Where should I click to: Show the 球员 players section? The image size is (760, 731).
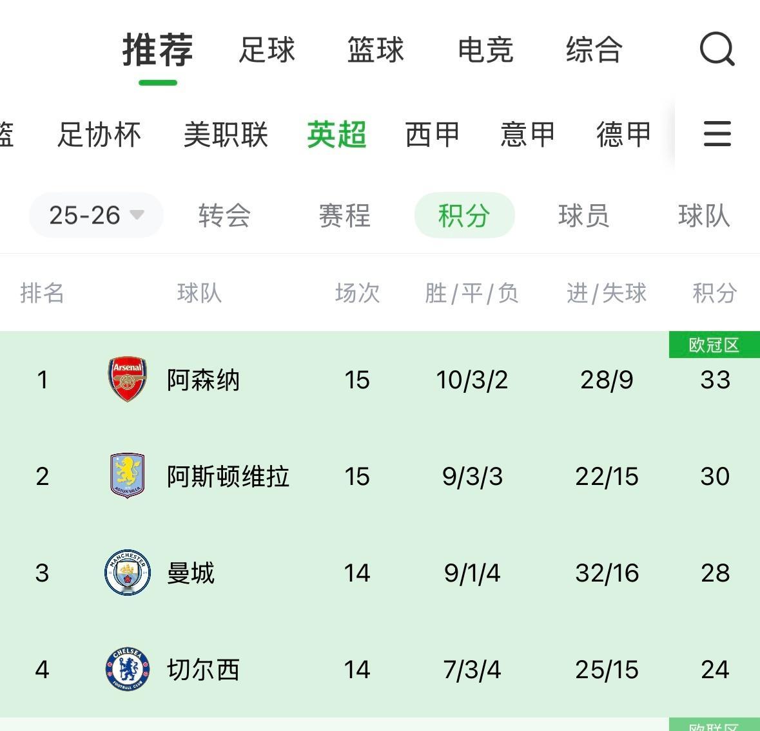coord(583,216)
